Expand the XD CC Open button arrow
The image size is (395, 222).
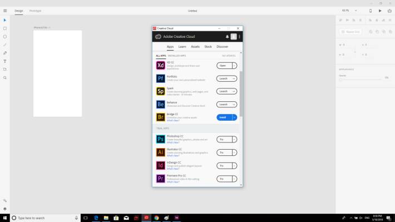click(x=234, y=66)
